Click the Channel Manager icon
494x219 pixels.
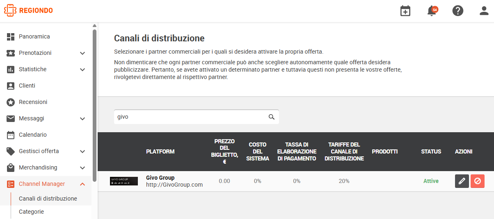coord(11,184)
